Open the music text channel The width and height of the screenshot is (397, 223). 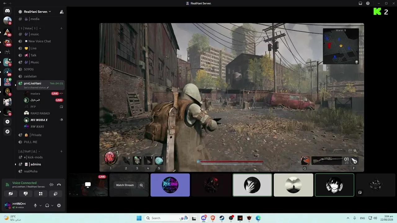tap(41, 34)
